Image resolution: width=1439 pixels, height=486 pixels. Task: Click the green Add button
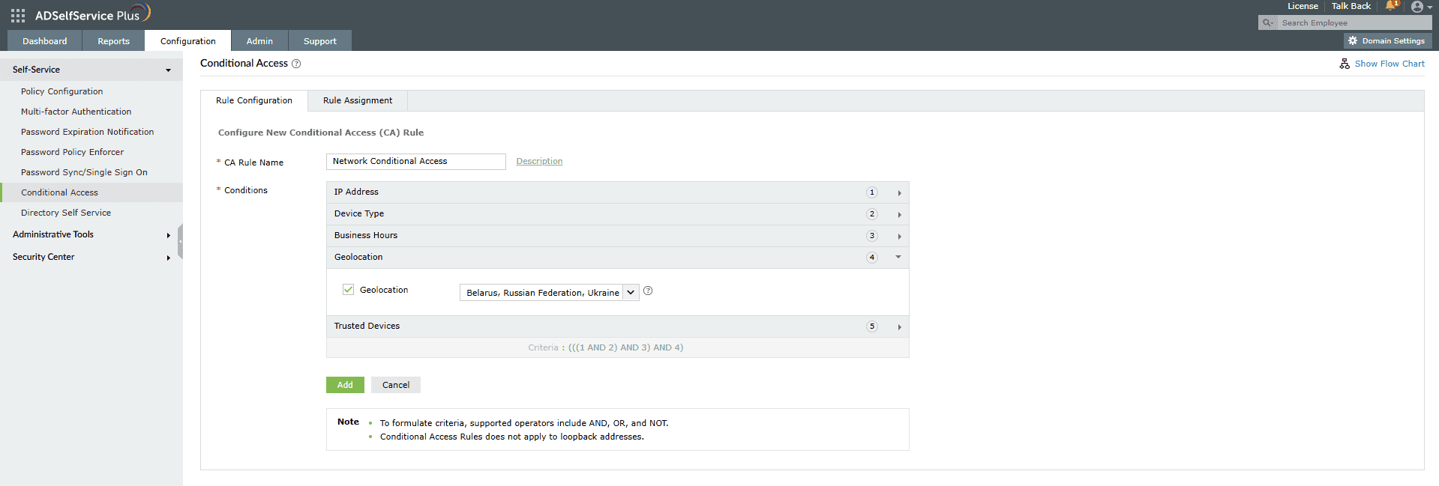[345, 385]
